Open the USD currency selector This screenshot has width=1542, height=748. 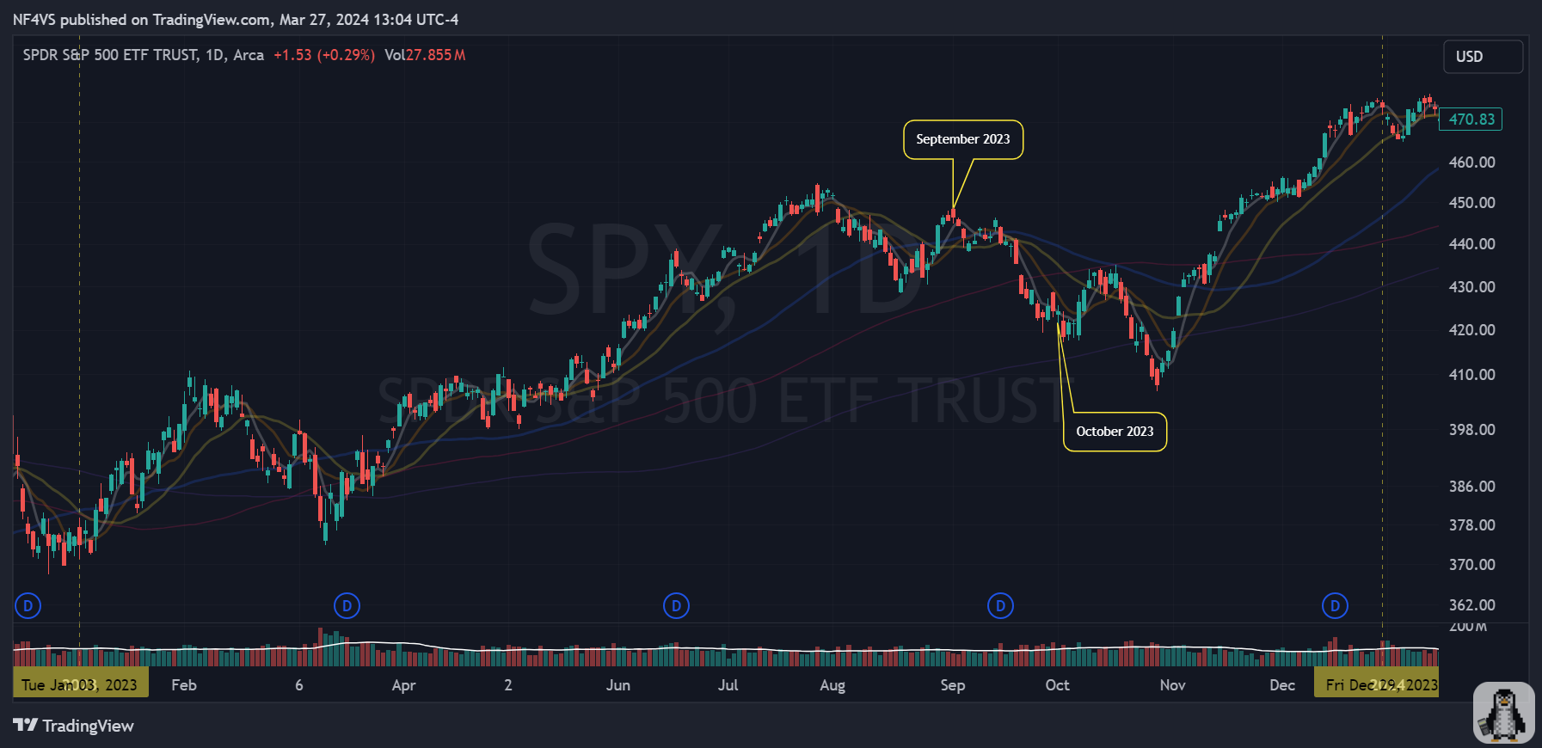pos(1483,57)
